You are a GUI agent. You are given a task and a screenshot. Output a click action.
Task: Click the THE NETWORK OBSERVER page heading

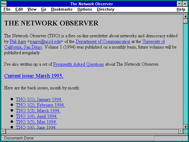coord(51,23)
